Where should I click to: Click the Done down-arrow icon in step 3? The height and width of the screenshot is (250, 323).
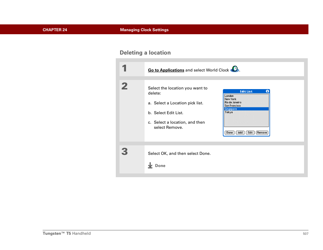click(150, 165)
